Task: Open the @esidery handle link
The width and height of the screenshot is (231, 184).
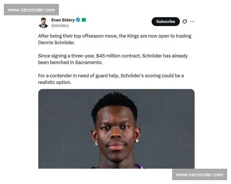Action: pyautogui.click(x=60, y=26)
